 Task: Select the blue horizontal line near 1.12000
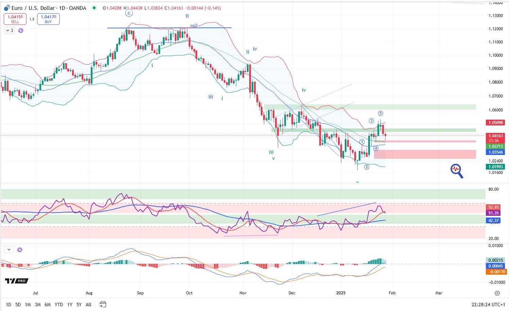click(169, 28)
